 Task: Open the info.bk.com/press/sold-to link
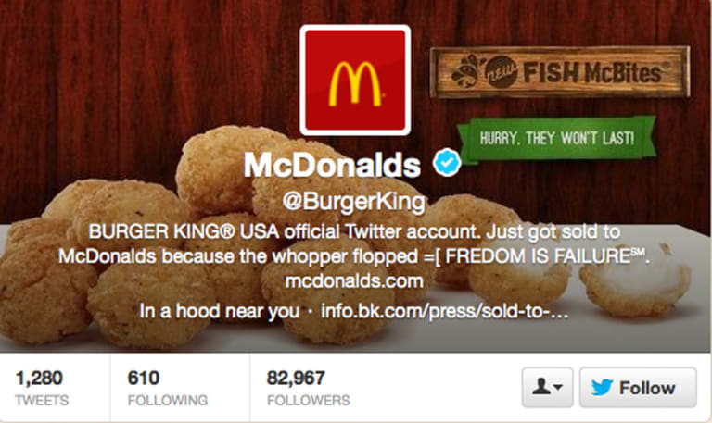(445, 312)
